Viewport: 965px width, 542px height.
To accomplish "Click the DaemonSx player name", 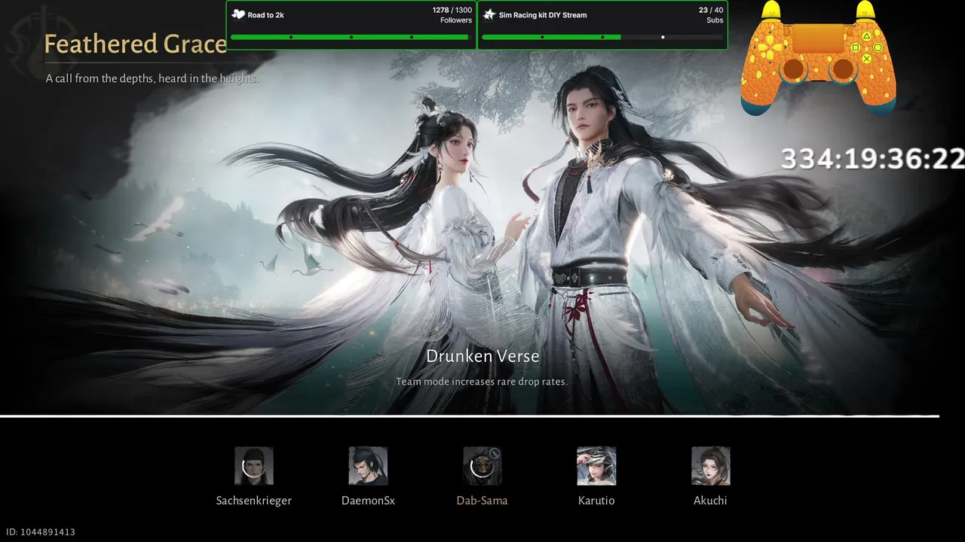I will pos(368,501).
